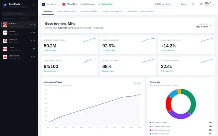This screenshot has width=218, height=136.
Task: Click the 50.2M value next to TurboTax
Action: tap(33, 24)
